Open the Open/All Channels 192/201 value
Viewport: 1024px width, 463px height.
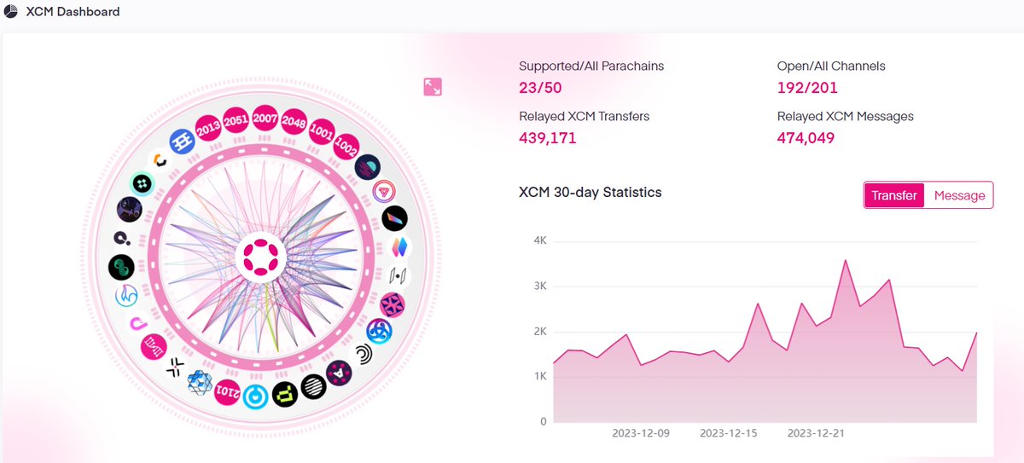point(807,87)
